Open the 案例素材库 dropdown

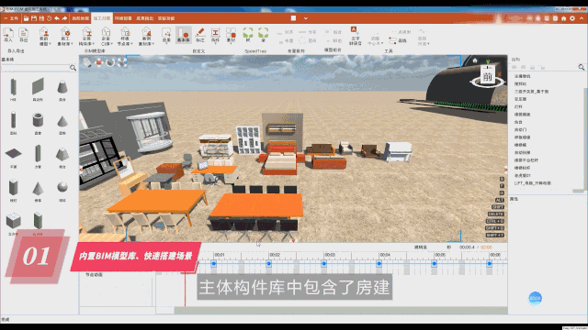pyautogui.click(x=146, y=37)
